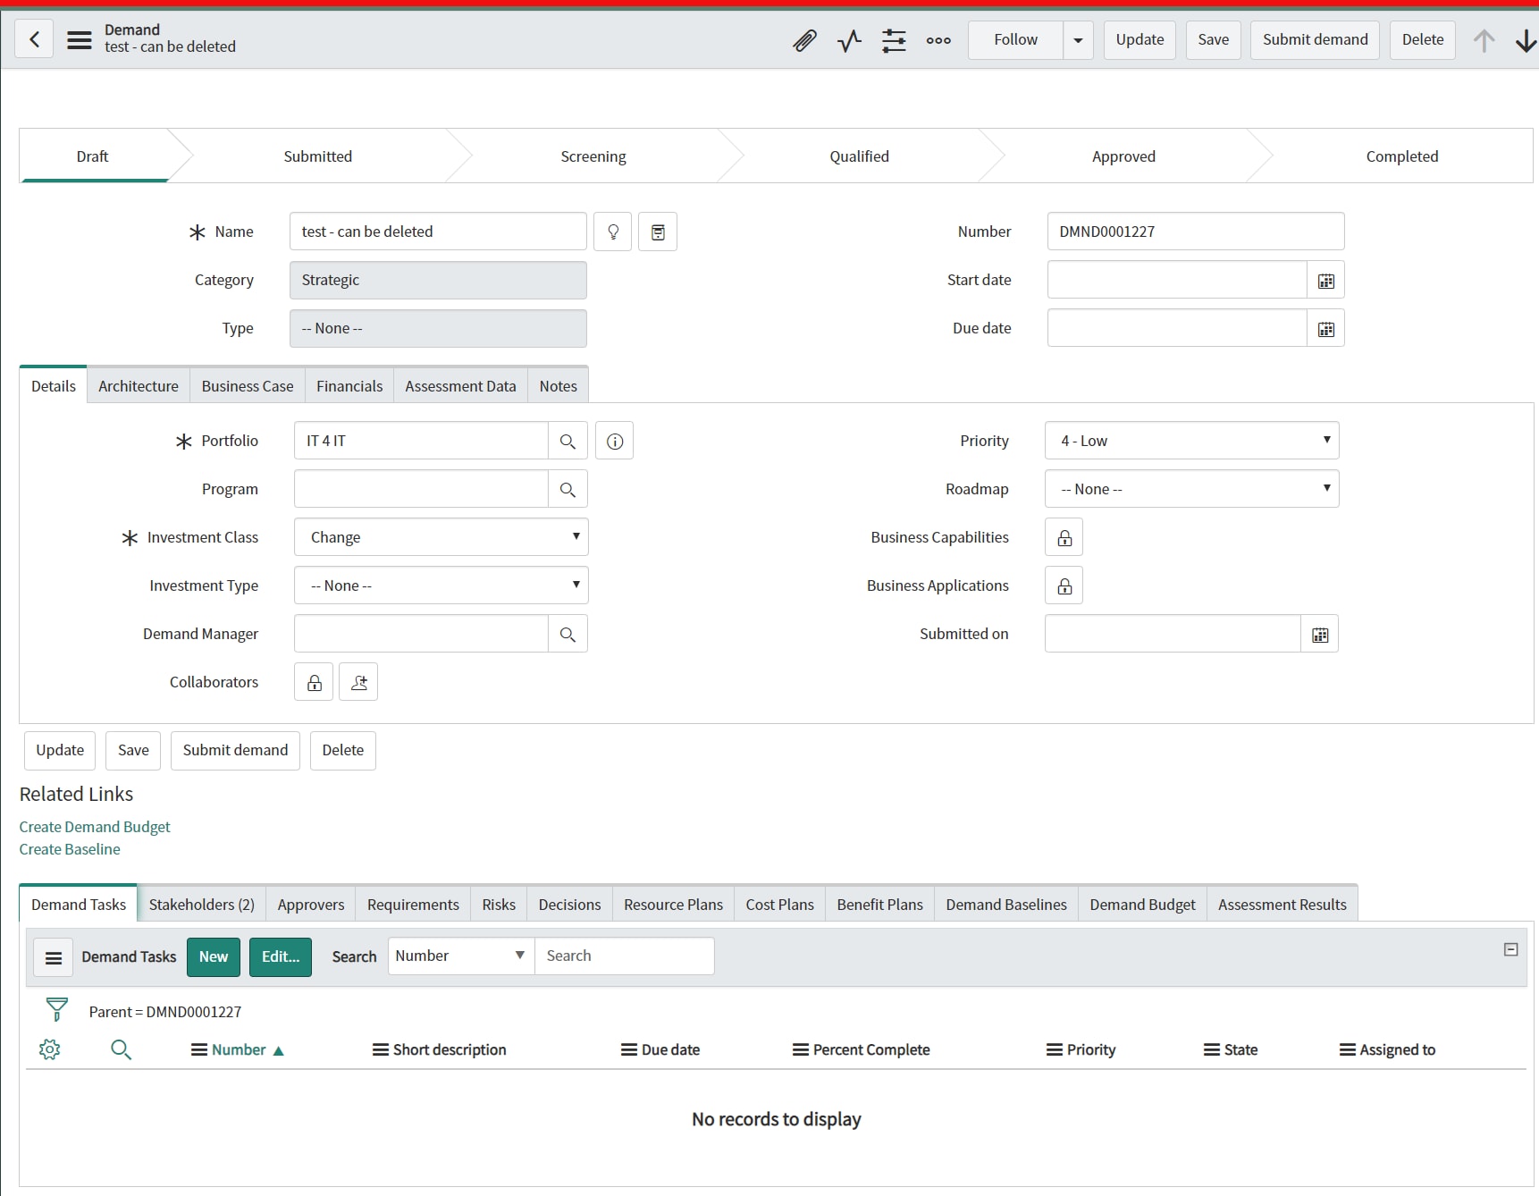Open list settings gear in Demand Tasks
The height and width of the screenshot is (1196, 1539).
tap(50, 1049)
